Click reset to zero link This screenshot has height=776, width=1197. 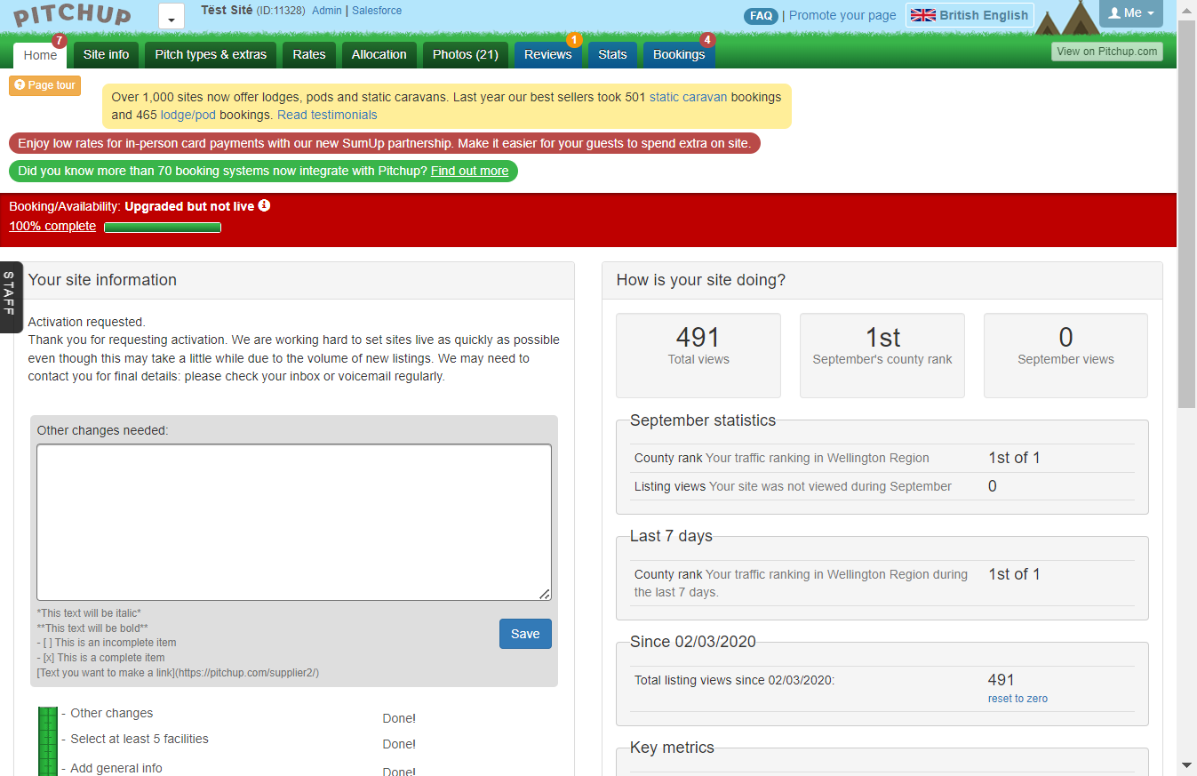1017,699
